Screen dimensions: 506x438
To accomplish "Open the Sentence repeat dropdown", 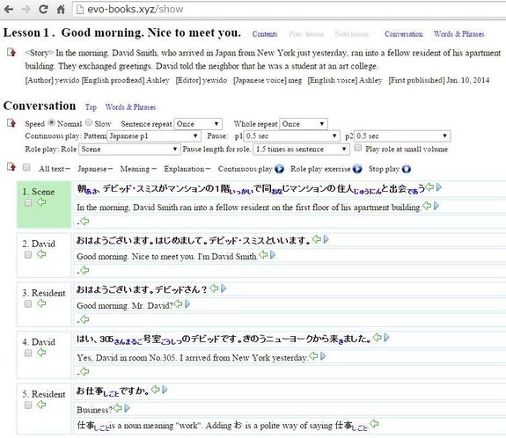I will coord(198,124).
